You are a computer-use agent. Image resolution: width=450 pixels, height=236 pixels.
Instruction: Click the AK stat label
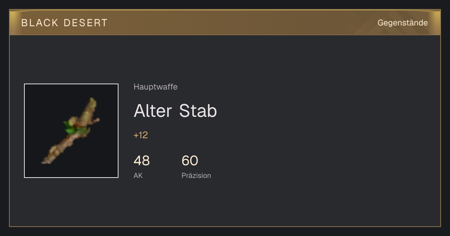138,175
